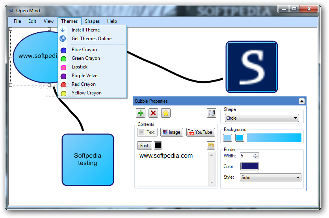The width and height of the screenshot is (329, 218).
Task: Collapse the Bubble Properties panel
Action: click(302, 102)
